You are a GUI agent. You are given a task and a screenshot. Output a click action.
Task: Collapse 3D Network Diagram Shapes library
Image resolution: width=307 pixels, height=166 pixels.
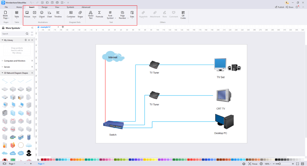click(2, 73)
